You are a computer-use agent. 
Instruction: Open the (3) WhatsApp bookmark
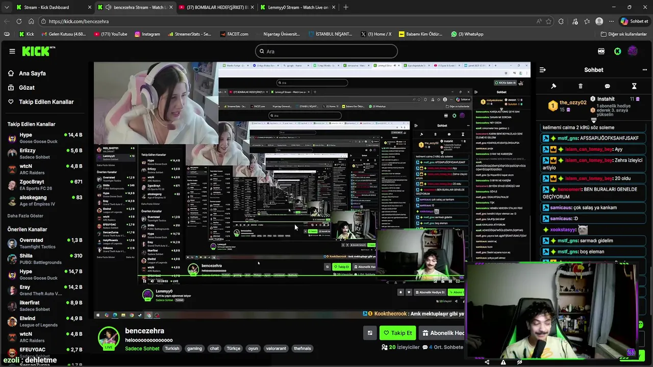467,34
